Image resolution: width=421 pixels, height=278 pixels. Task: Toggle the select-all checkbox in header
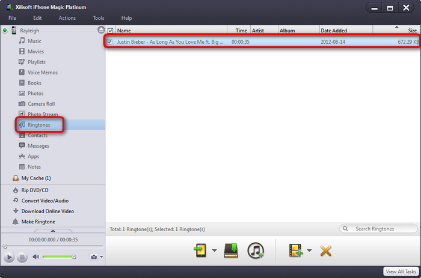click(x=110, y=30)
